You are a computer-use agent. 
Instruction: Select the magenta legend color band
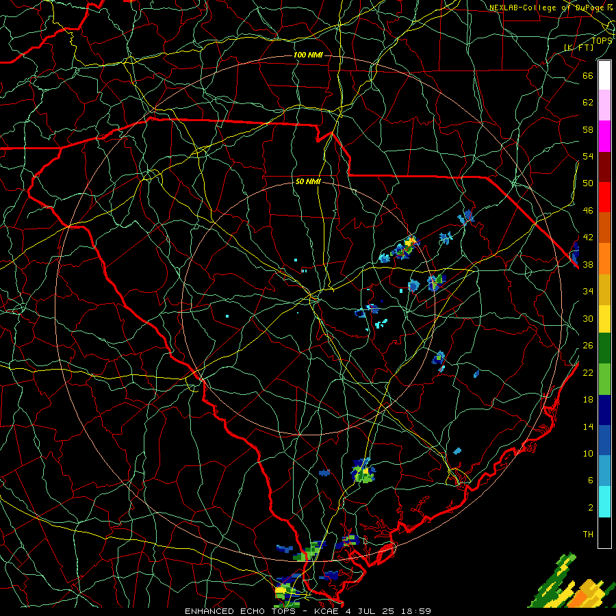click(604, 136)
